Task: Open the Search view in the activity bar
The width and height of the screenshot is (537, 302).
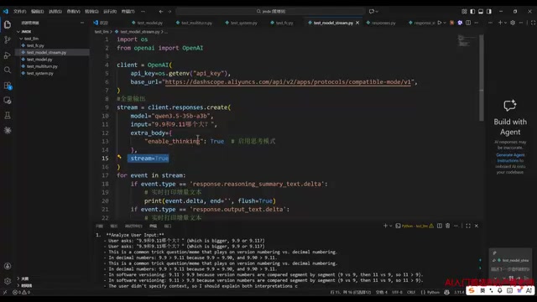Action: tap(8, 70)
